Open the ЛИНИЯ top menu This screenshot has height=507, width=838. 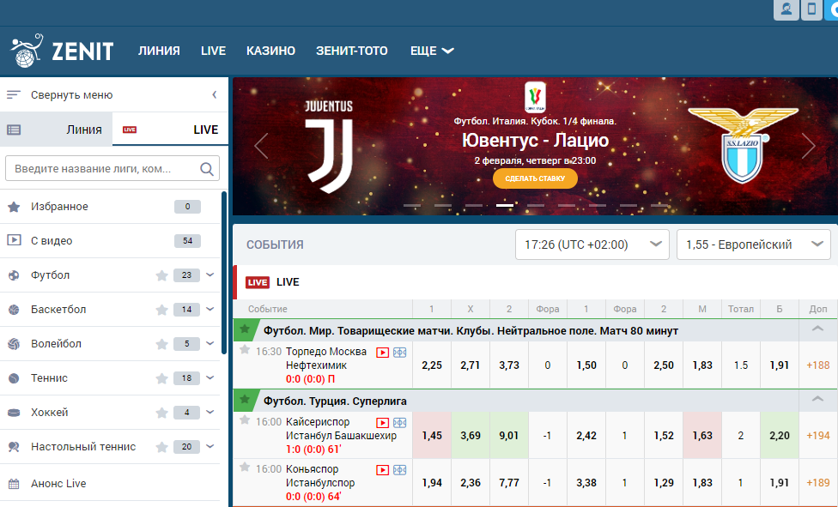(x=159, y=51)
